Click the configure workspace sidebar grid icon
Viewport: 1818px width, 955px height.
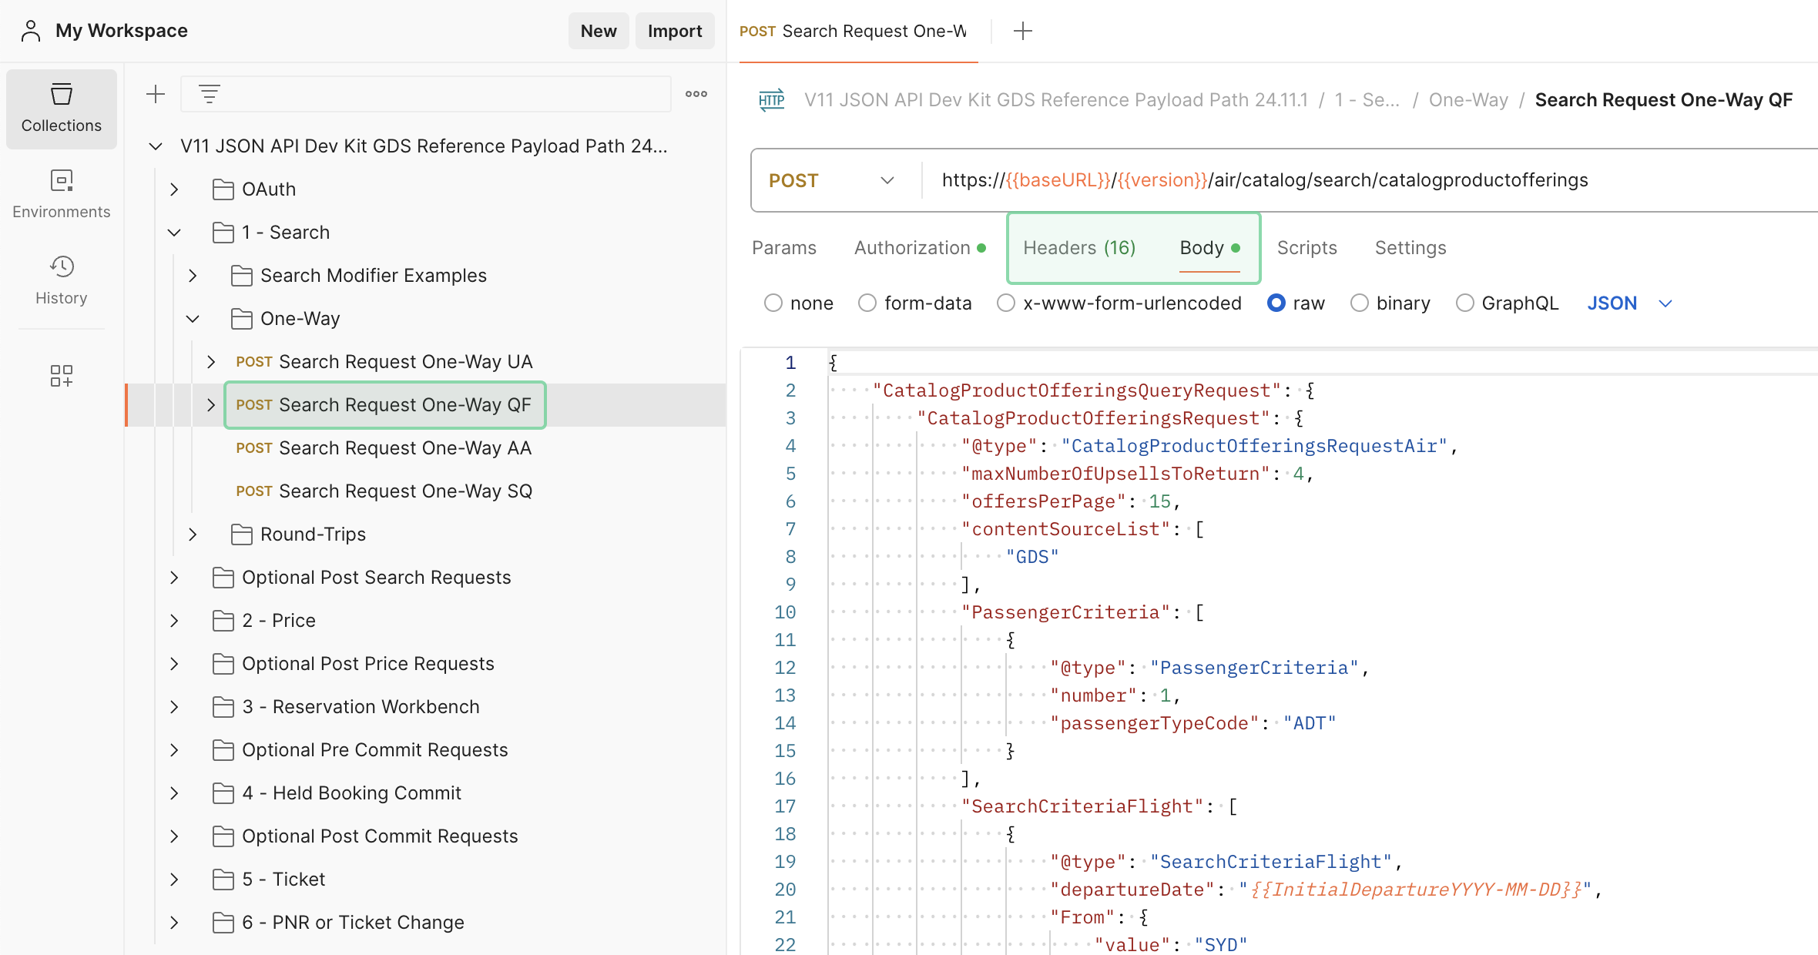coord(61,376)
